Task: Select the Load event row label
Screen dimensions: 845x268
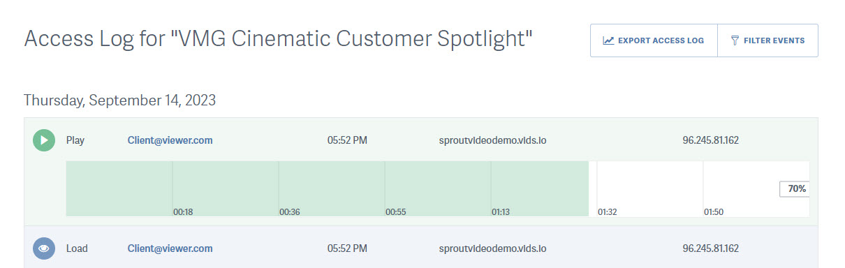Action: point(77,248)
